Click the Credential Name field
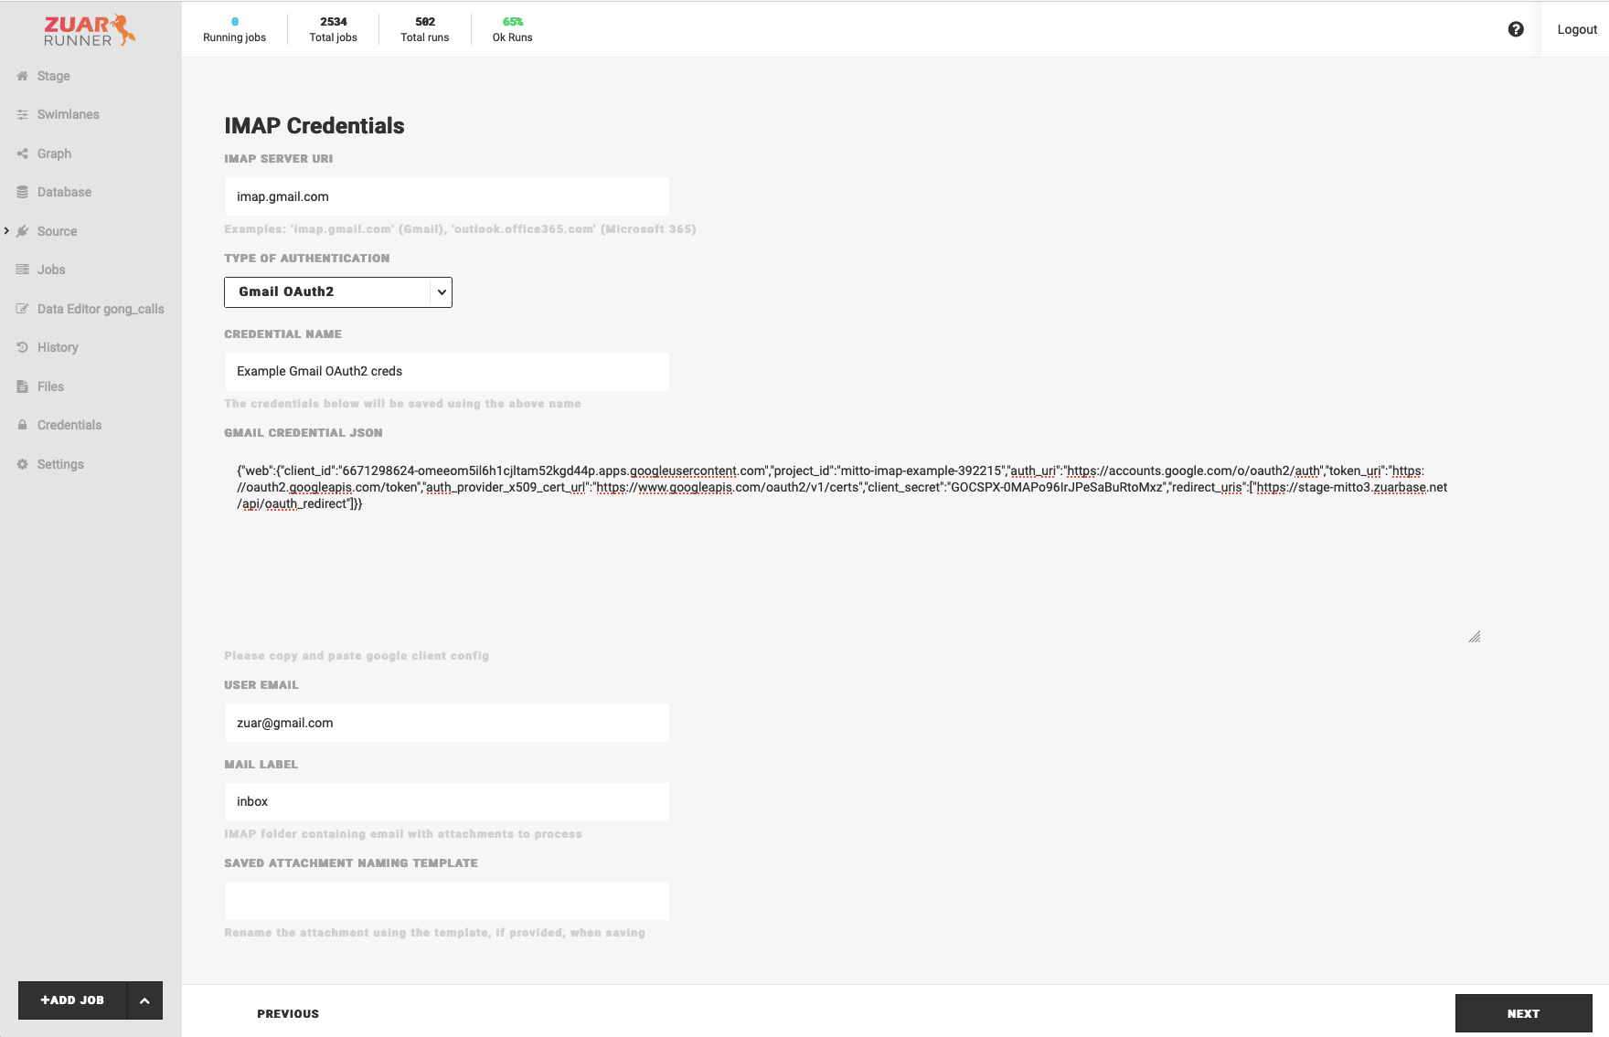The height and width of the screenshot is (1037, 1609). coord(447,371)
